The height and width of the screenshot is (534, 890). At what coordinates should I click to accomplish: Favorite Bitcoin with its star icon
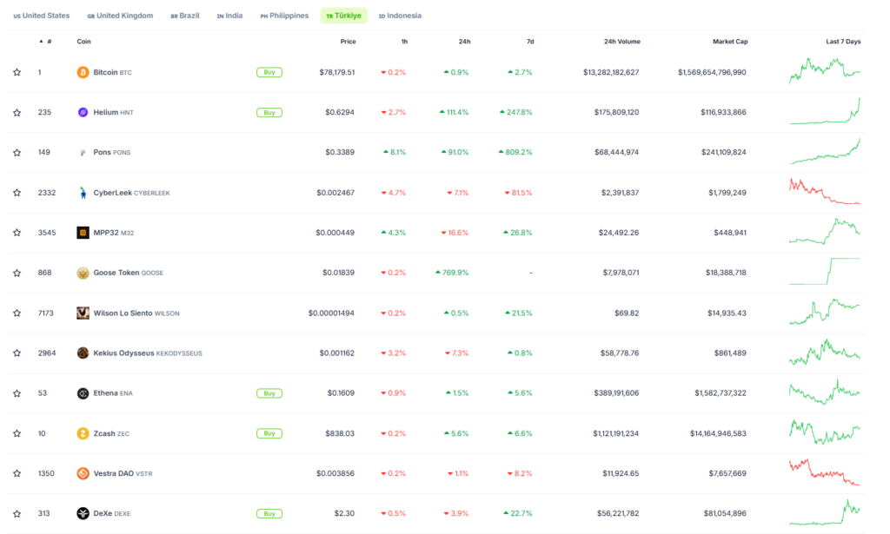pyautogui.click(x=17, y=73)
